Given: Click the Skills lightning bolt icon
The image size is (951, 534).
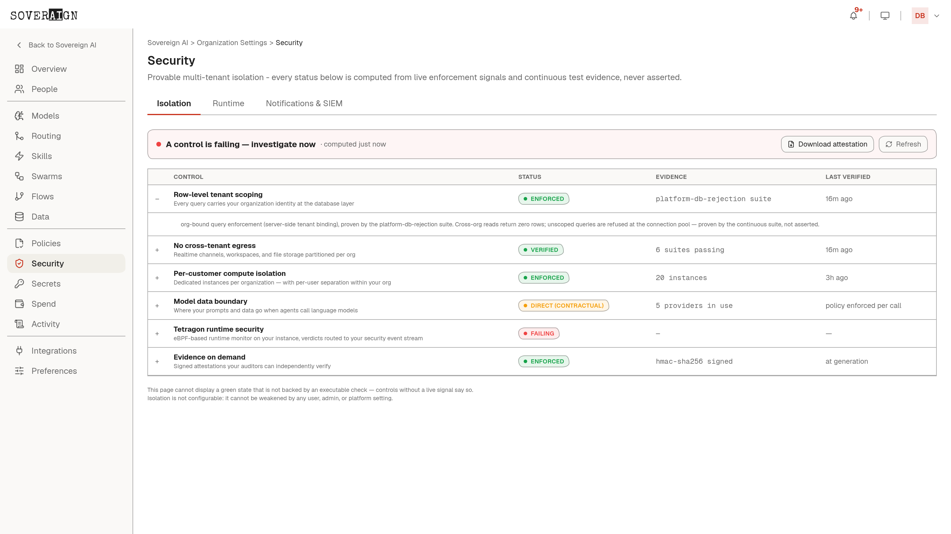Looking at the screenshot, I should pos(19,156).
